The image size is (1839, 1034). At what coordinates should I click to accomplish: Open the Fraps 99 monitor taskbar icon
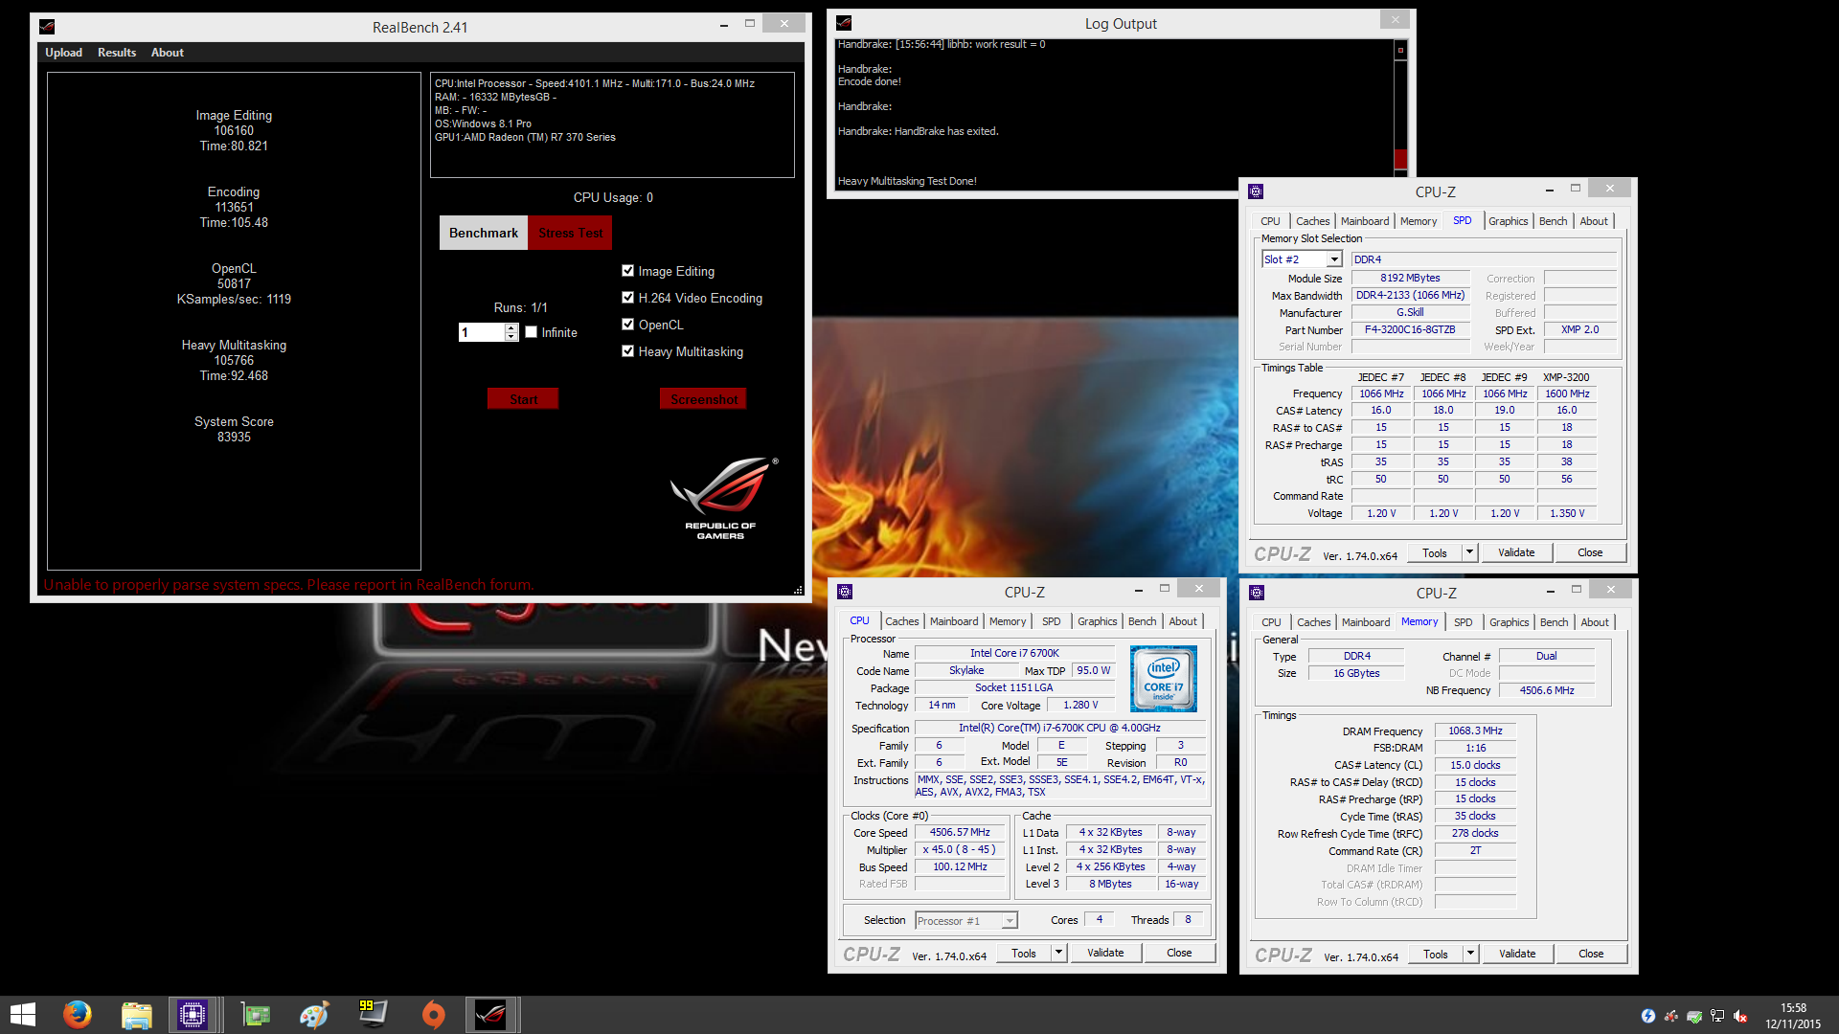pos(373,1014)
